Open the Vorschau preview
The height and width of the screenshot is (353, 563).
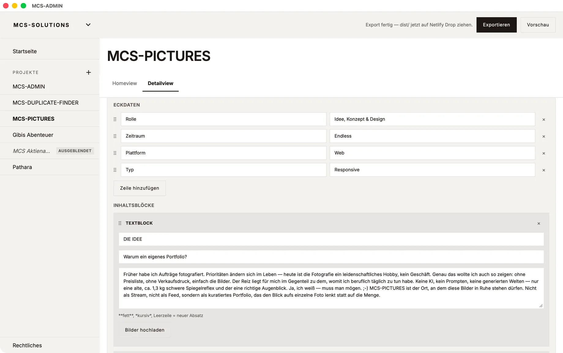tap(538, 25)
